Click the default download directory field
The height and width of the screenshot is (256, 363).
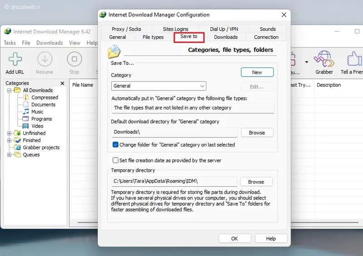coord(175,132)
